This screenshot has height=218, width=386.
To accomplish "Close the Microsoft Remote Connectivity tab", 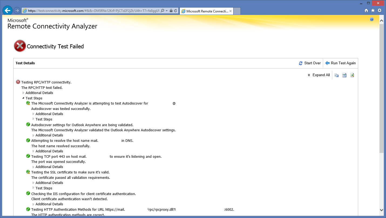I will (231, 11).
